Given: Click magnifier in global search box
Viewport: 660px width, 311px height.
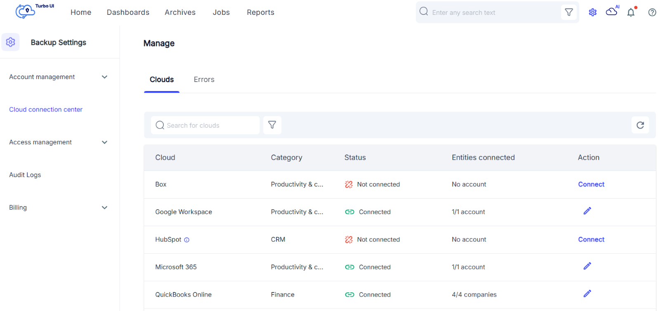Looking at the screenshot, I should pyautogui.click(x=424, y=12).
